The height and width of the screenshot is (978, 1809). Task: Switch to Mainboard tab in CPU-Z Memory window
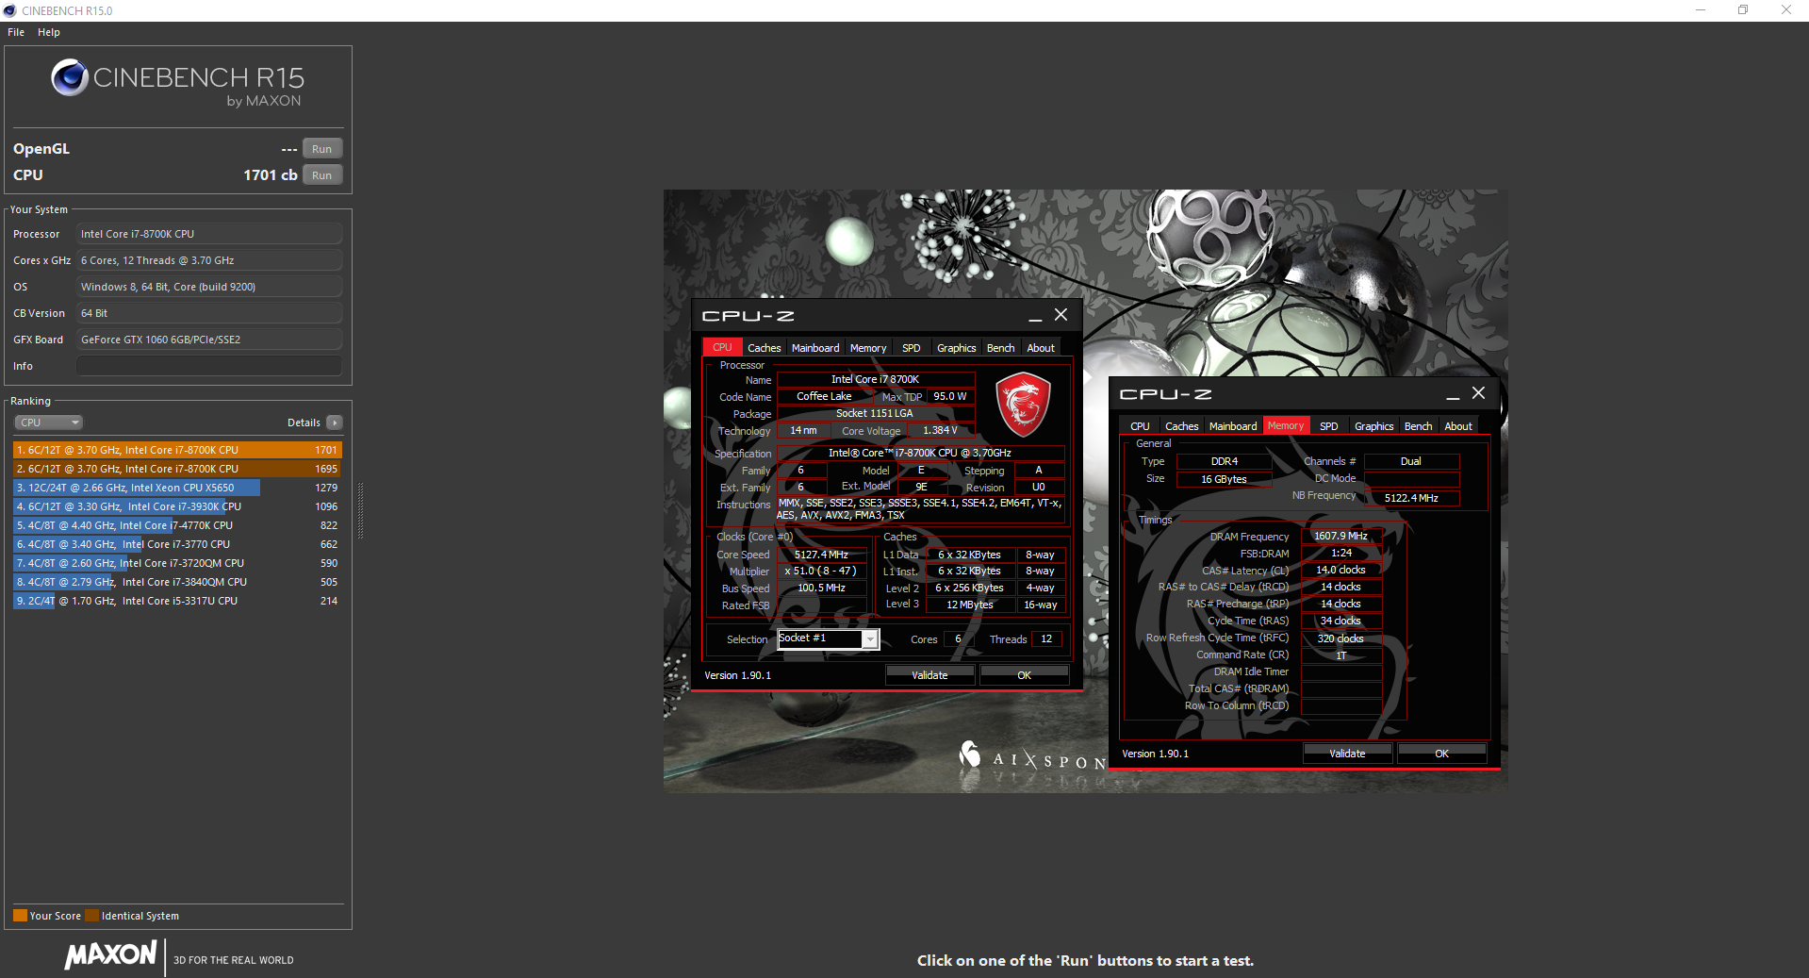click(1233, 426)
